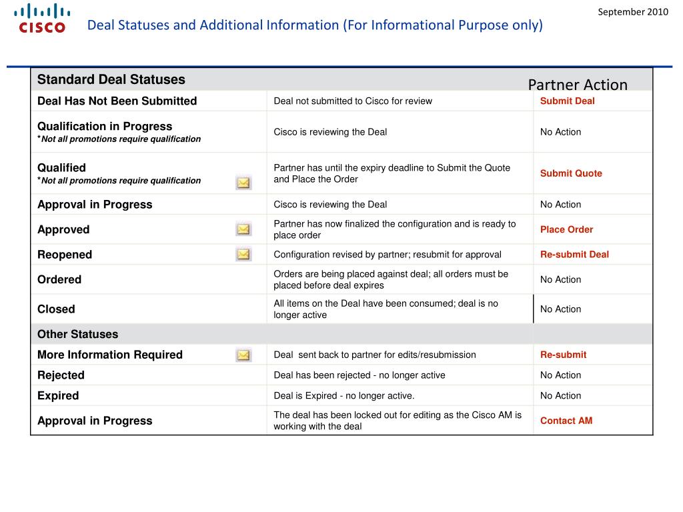683x512 pixels.
Task: Click 'Deal sent back to partner' description
Action: pyautogui.click(x=375, y=355)
